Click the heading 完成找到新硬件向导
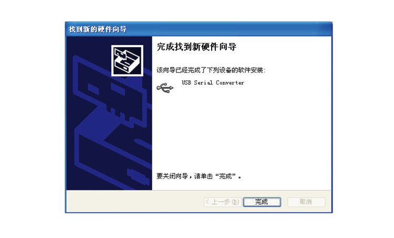This screenshot has height=238, width=394. (x=196, y=47)
